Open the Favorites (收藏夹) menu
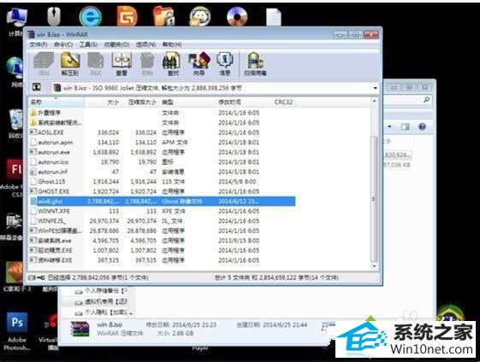 [x=116, y=44]
